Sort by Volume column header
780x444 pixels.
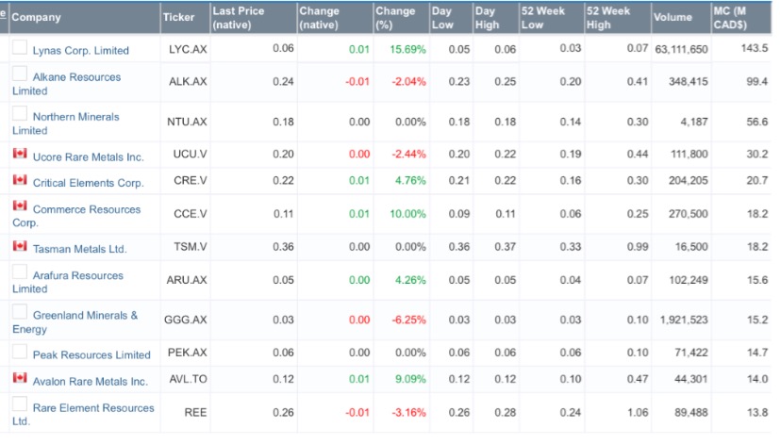point(672,18)
